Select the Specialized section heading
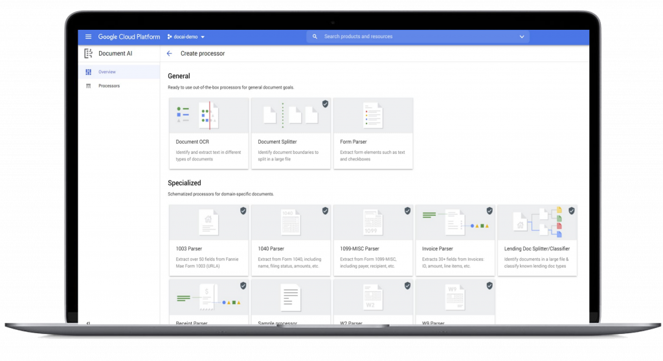 pyautogui.click(x=185, y=183)
